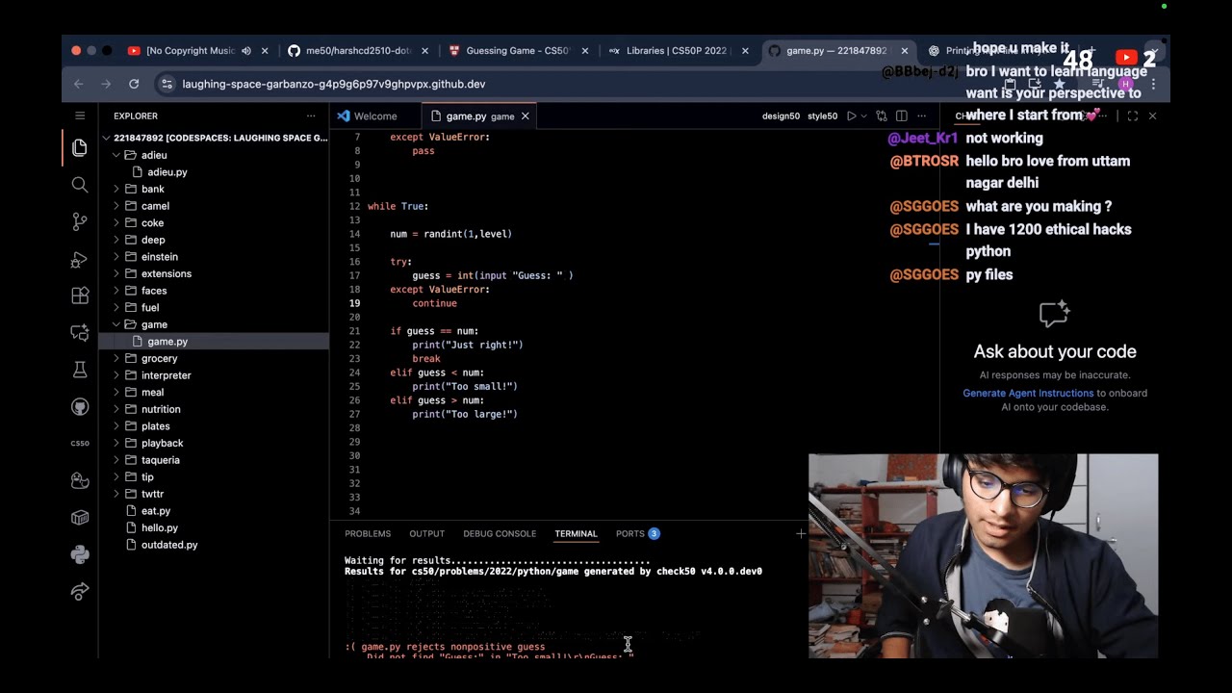This screenshot has width=1232, height=693.
Task: Select the Terminal panel tab
Action: [x=576, y=533]
